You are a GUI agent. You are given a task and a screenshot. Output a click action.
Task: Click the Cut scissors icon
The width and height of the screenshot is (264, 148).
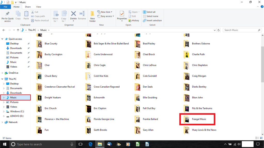[33, 12]
